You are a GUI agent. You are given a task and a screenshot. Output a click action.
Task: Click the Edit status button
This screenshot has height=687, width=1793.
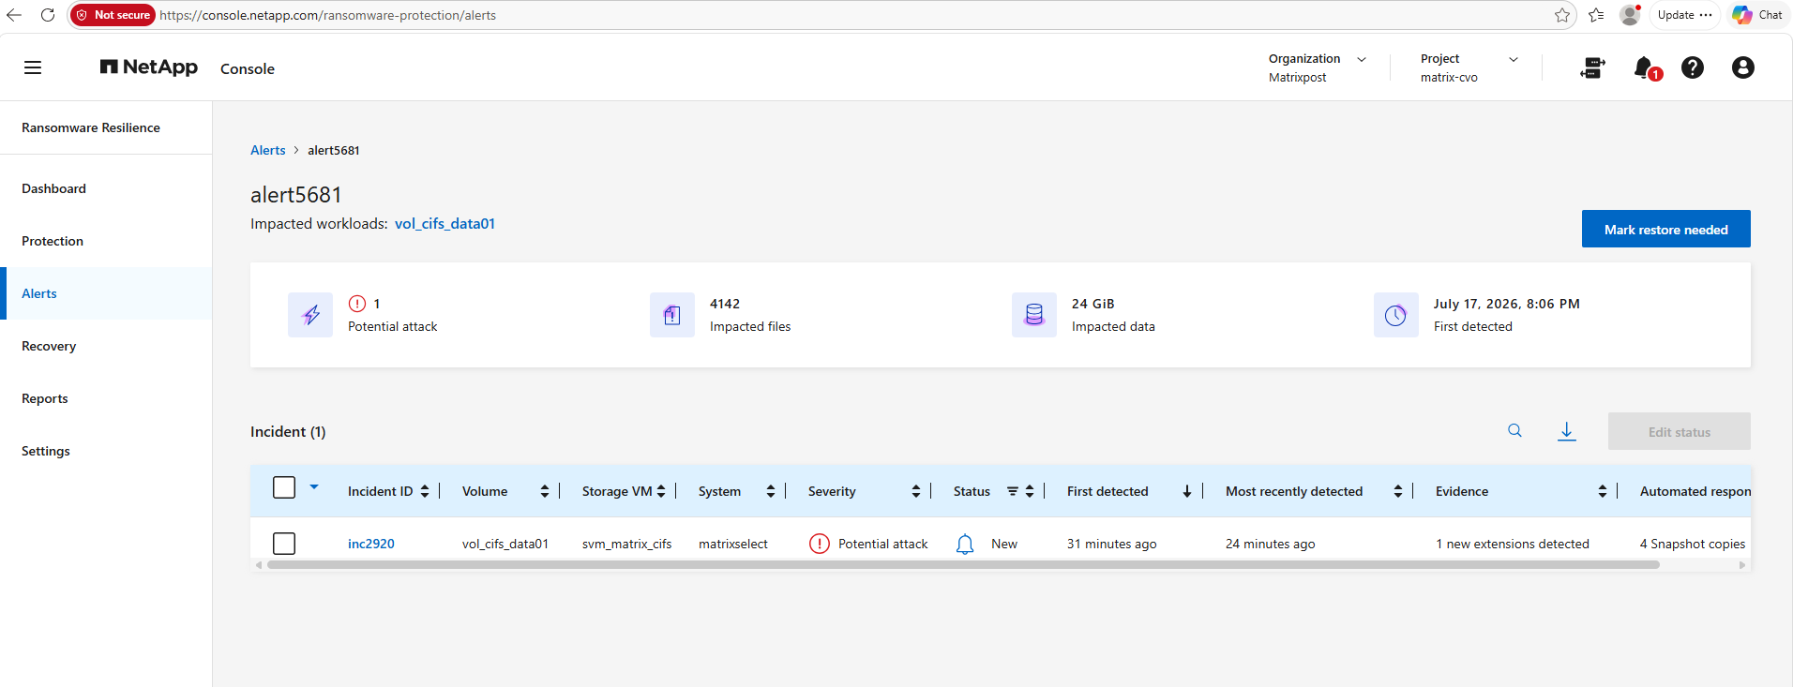click(x=1679, y=431)
